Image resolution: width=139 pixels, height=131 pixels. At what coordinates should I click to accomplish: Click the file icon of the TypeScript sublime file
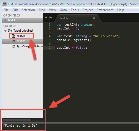(x=13, y=47)
